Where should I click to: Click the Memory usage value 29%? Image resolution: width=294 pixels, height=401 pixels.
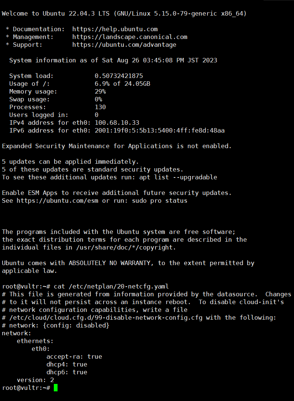pos(100,92)
